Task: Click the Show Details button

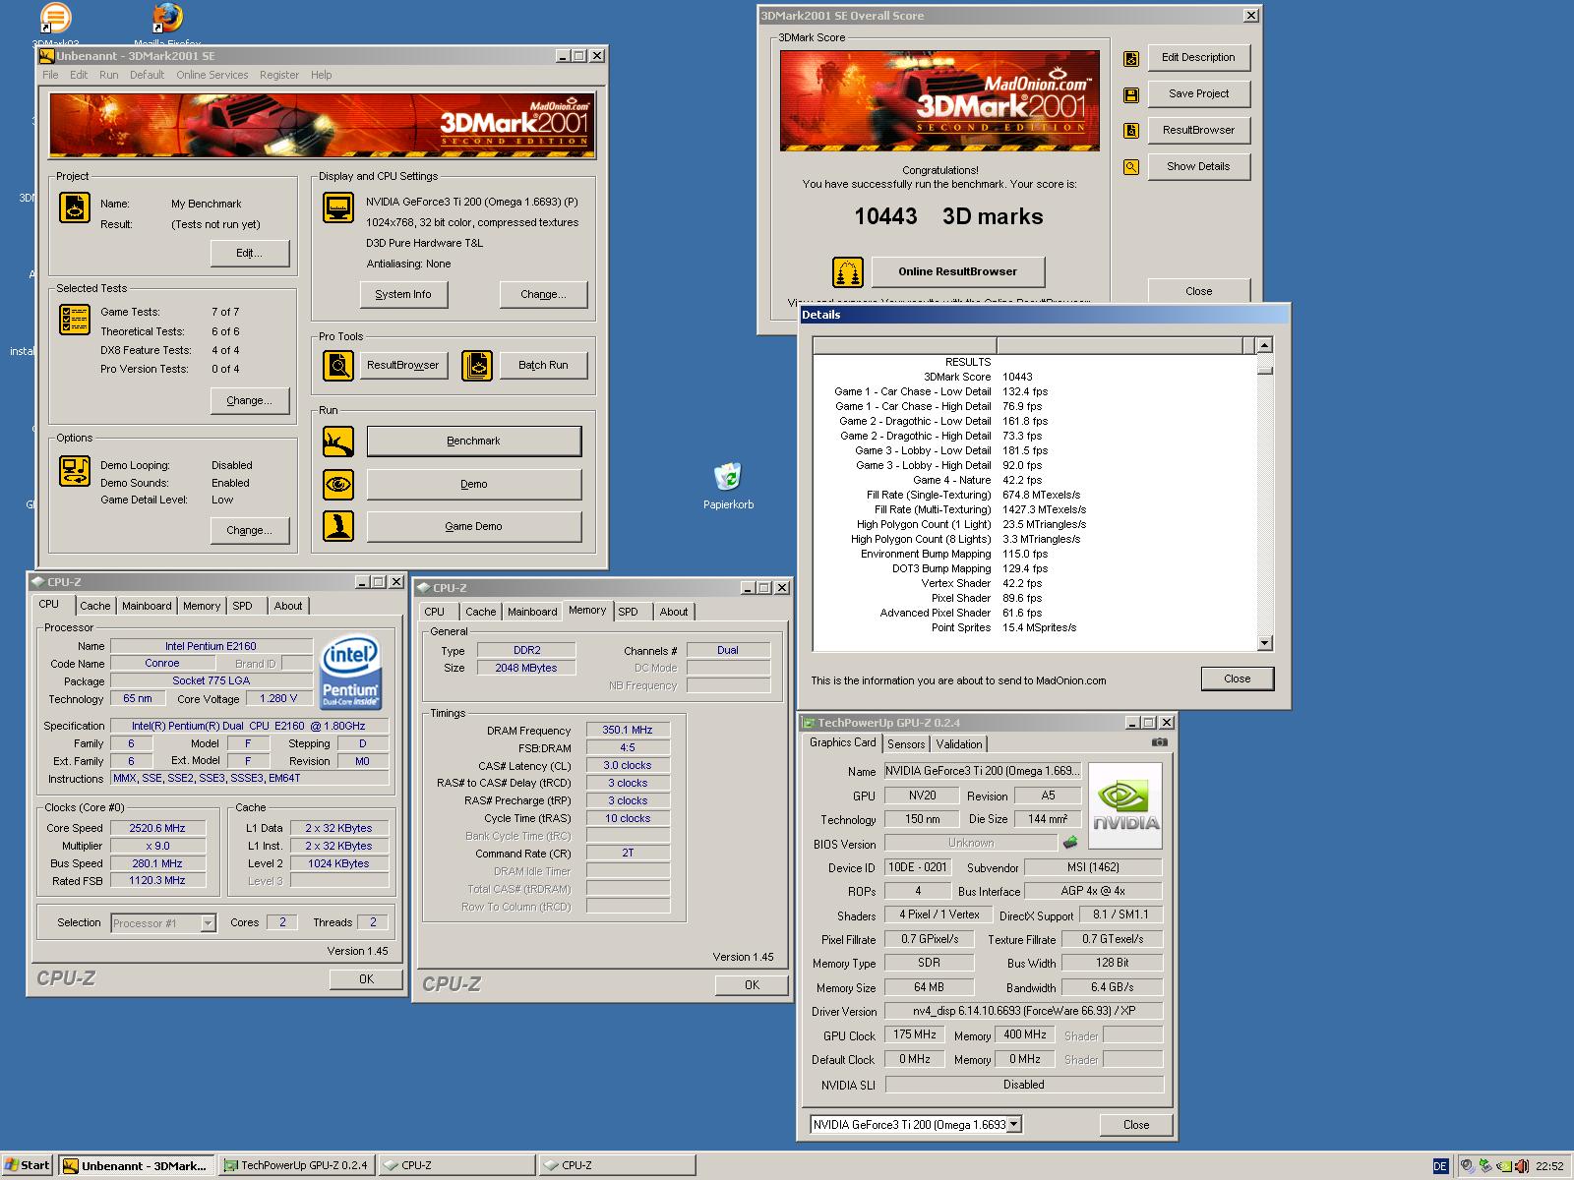Action: point(1198,166)
